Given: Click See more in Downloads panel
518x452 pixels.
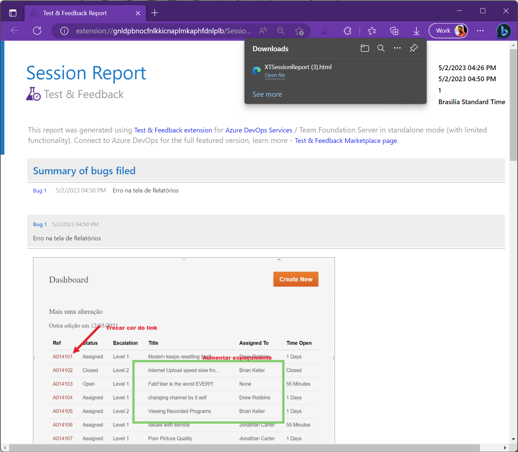Looking at the screenshot, I should click(x=267, y=94).
